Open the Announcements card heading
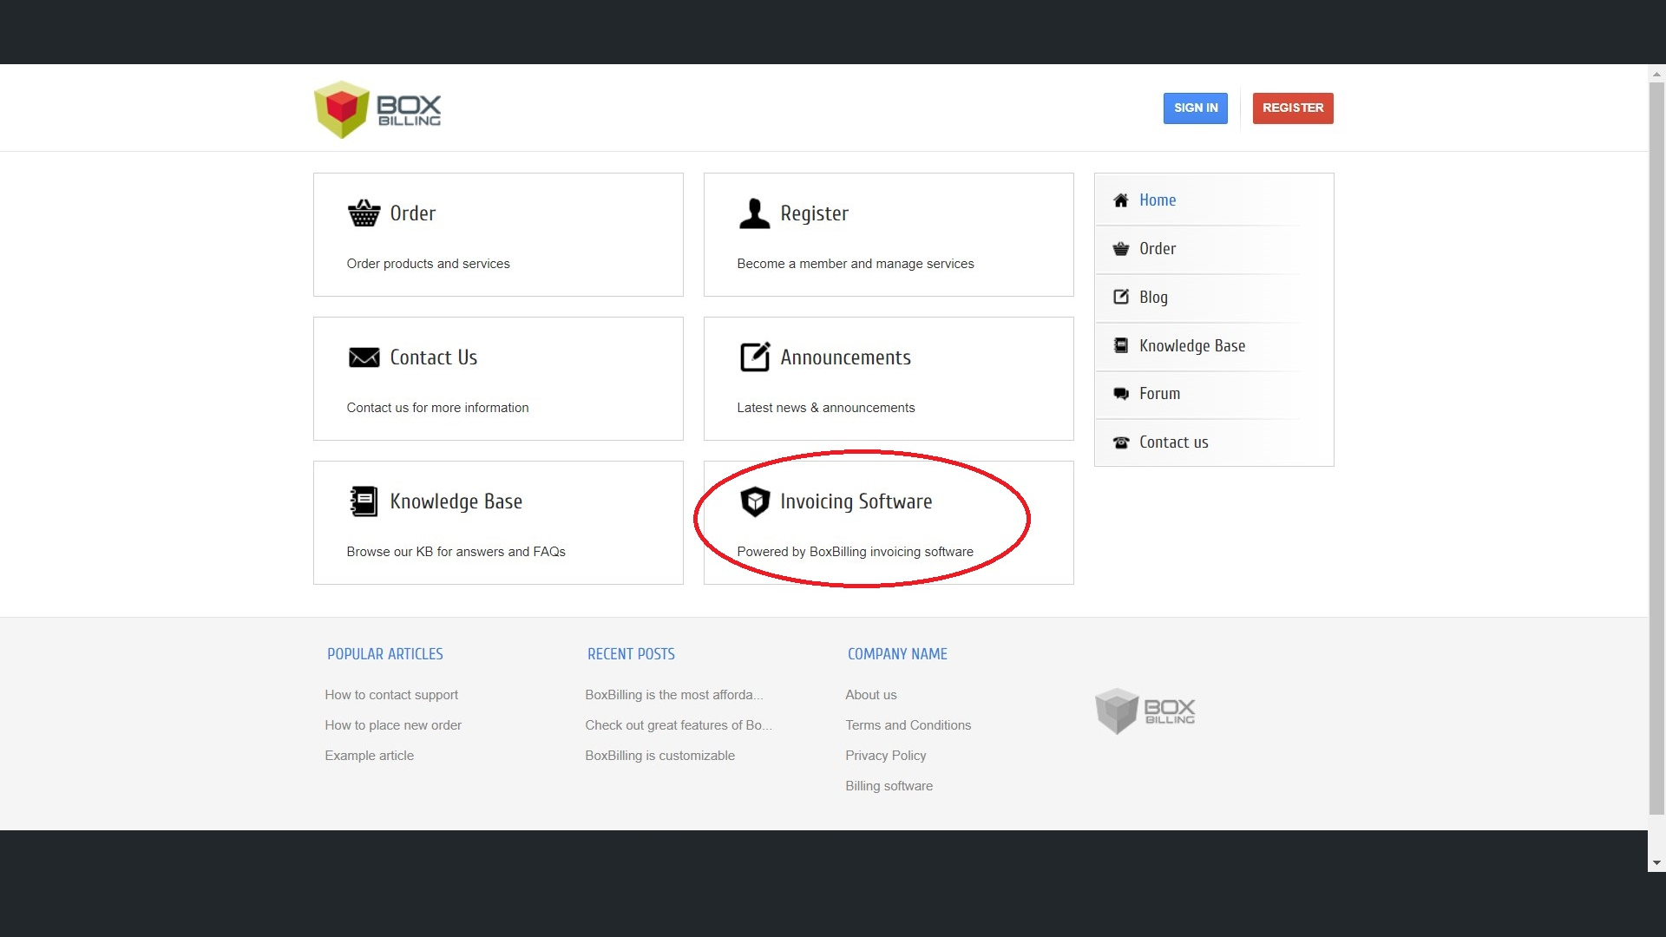 pyautogui.click(x=845, y=357)
